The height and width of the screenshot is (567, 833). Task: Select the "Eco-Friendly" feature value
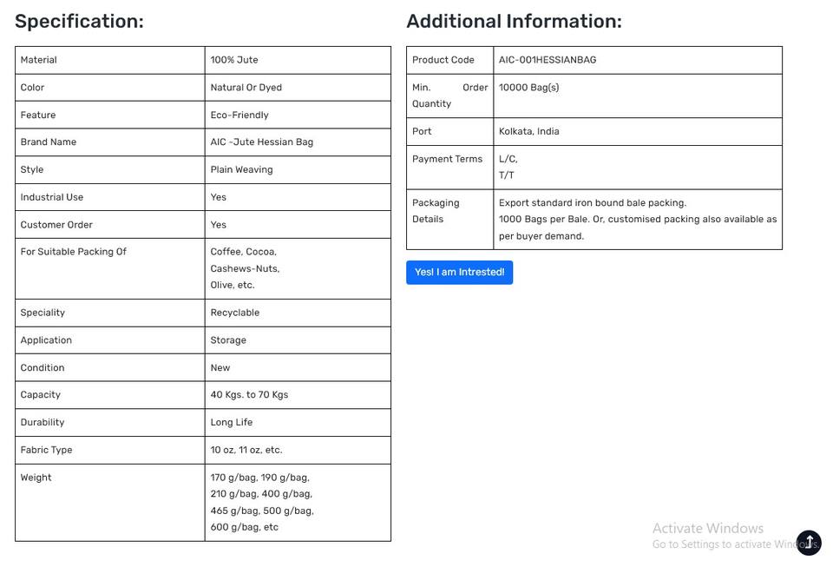pyautogui.click(x=239, y=115)
